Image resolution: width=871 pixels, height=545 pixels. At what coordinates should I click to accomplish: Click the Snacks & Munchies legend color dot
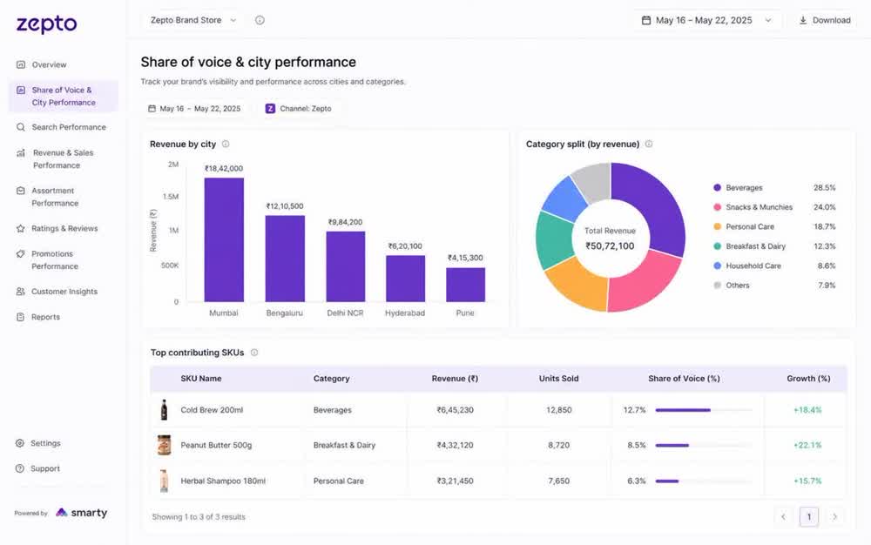click(717, 207)
